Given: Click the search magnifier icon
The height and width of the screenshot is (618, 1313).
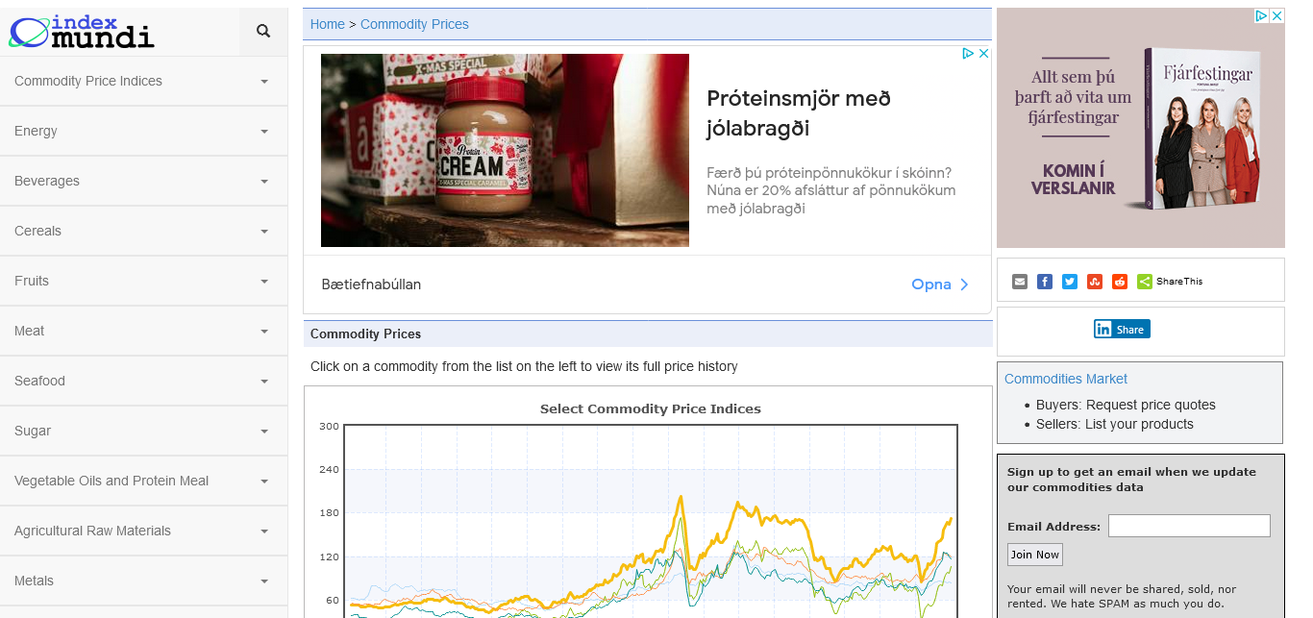Looking at the screenshot, I should [263, 32].
